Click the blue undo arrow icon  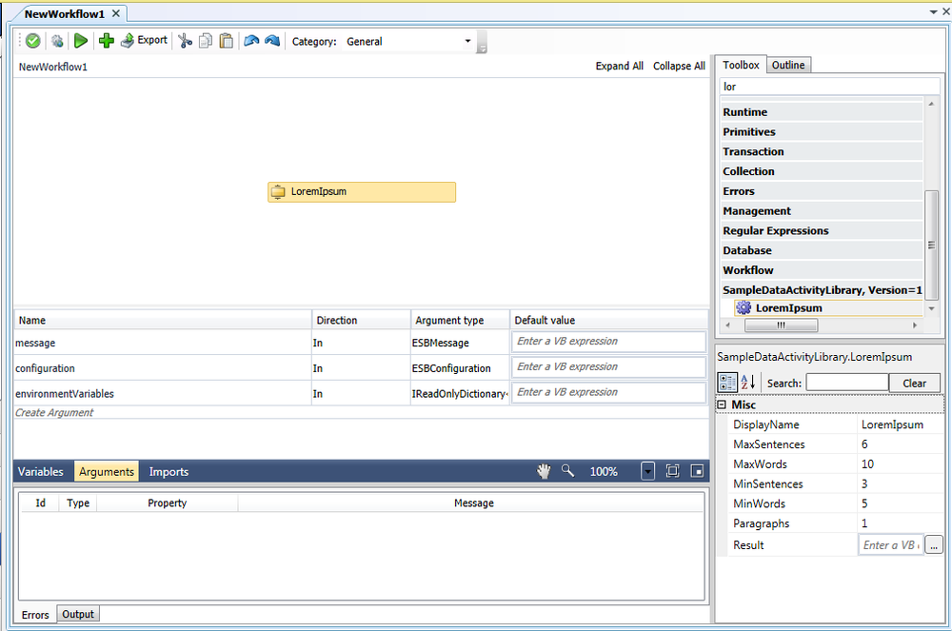[x=251, y=41]
